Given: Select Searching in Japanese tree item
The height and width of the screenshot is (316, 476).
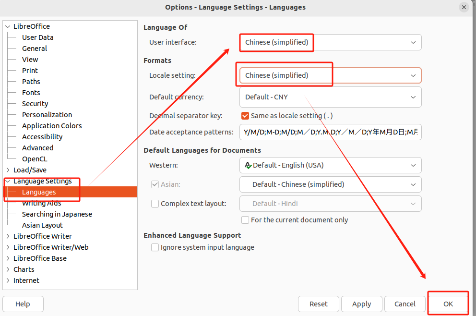Looking at the screenshot, I should [57, 214].
